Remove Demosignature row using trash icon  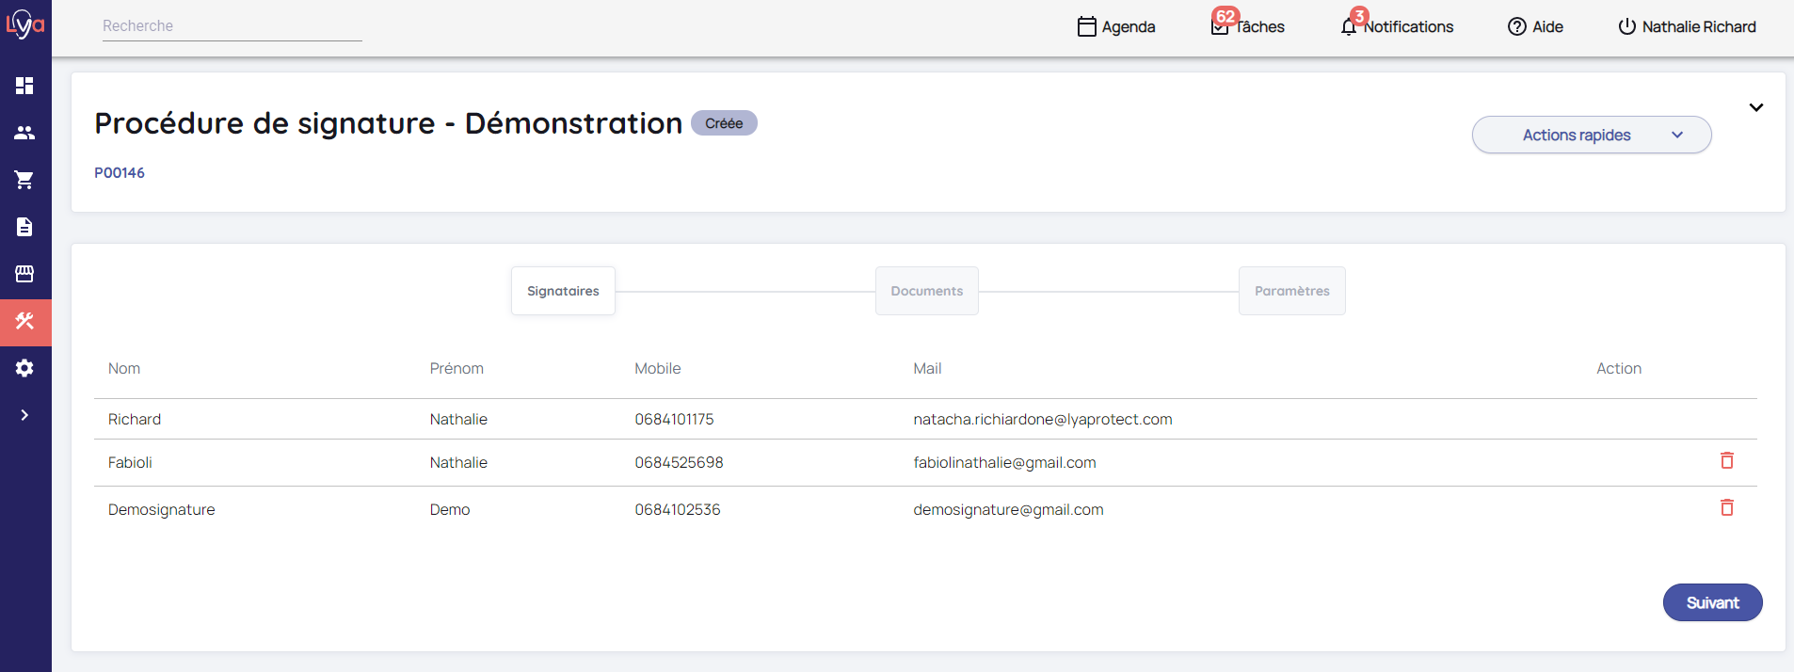click(x=1726, y=507)
